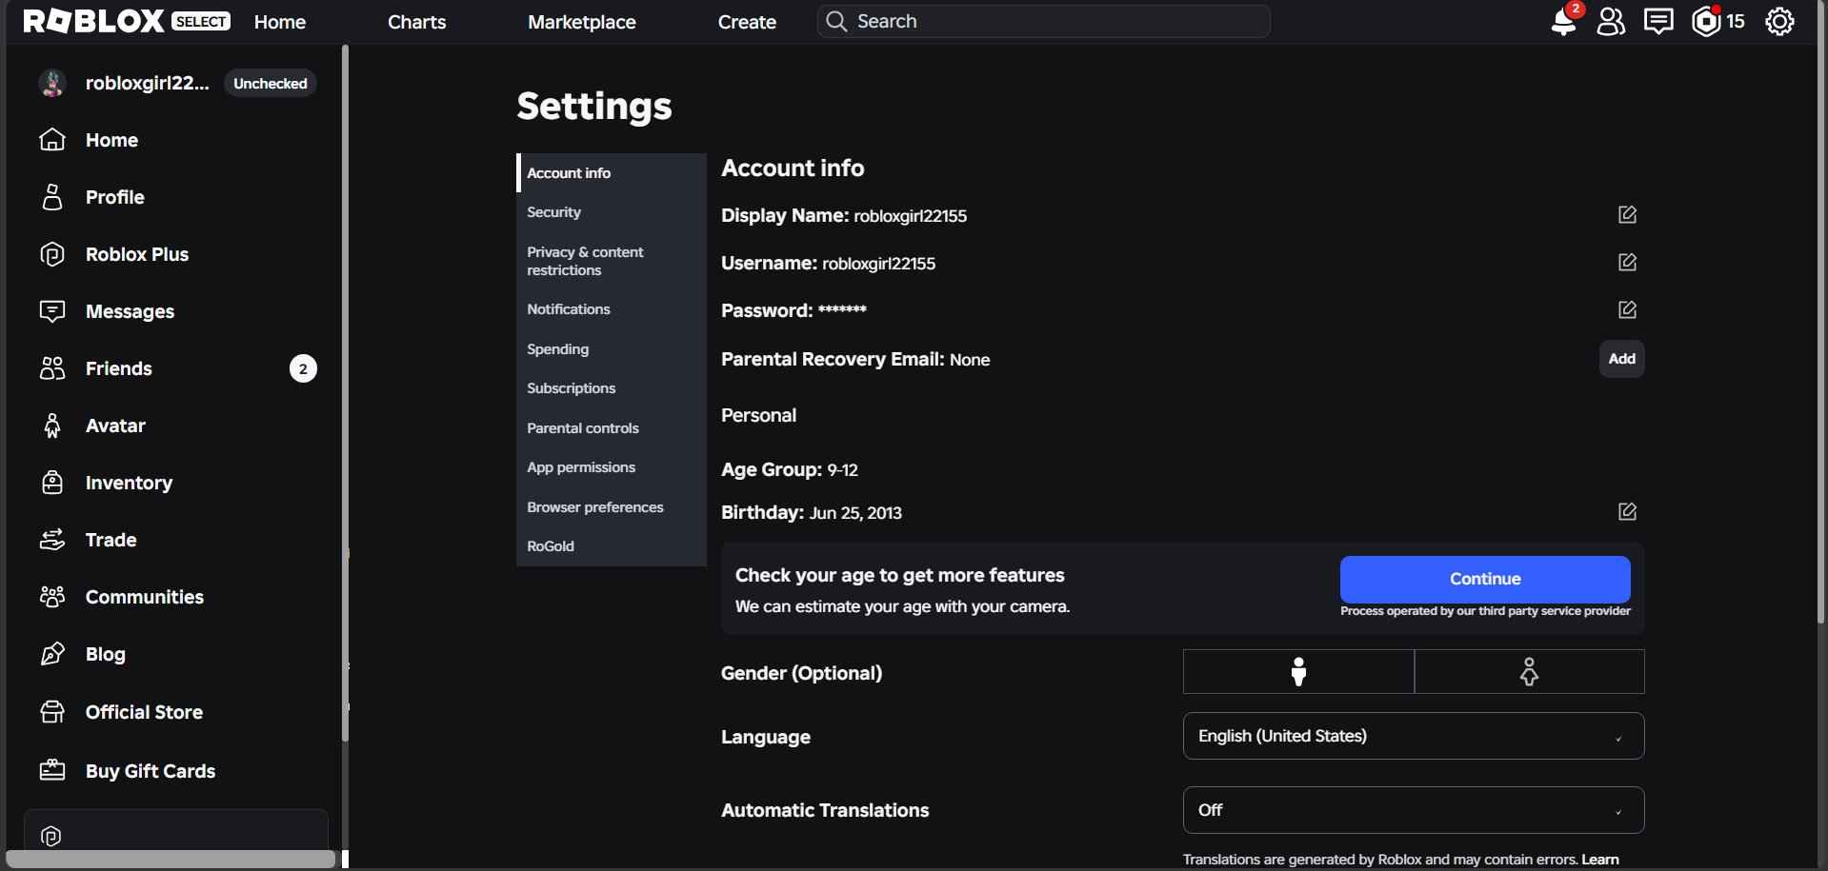This screenshot has height=871, width=1828.
Task: Click sidebar horizontal scrollbar
Action: 171,859
